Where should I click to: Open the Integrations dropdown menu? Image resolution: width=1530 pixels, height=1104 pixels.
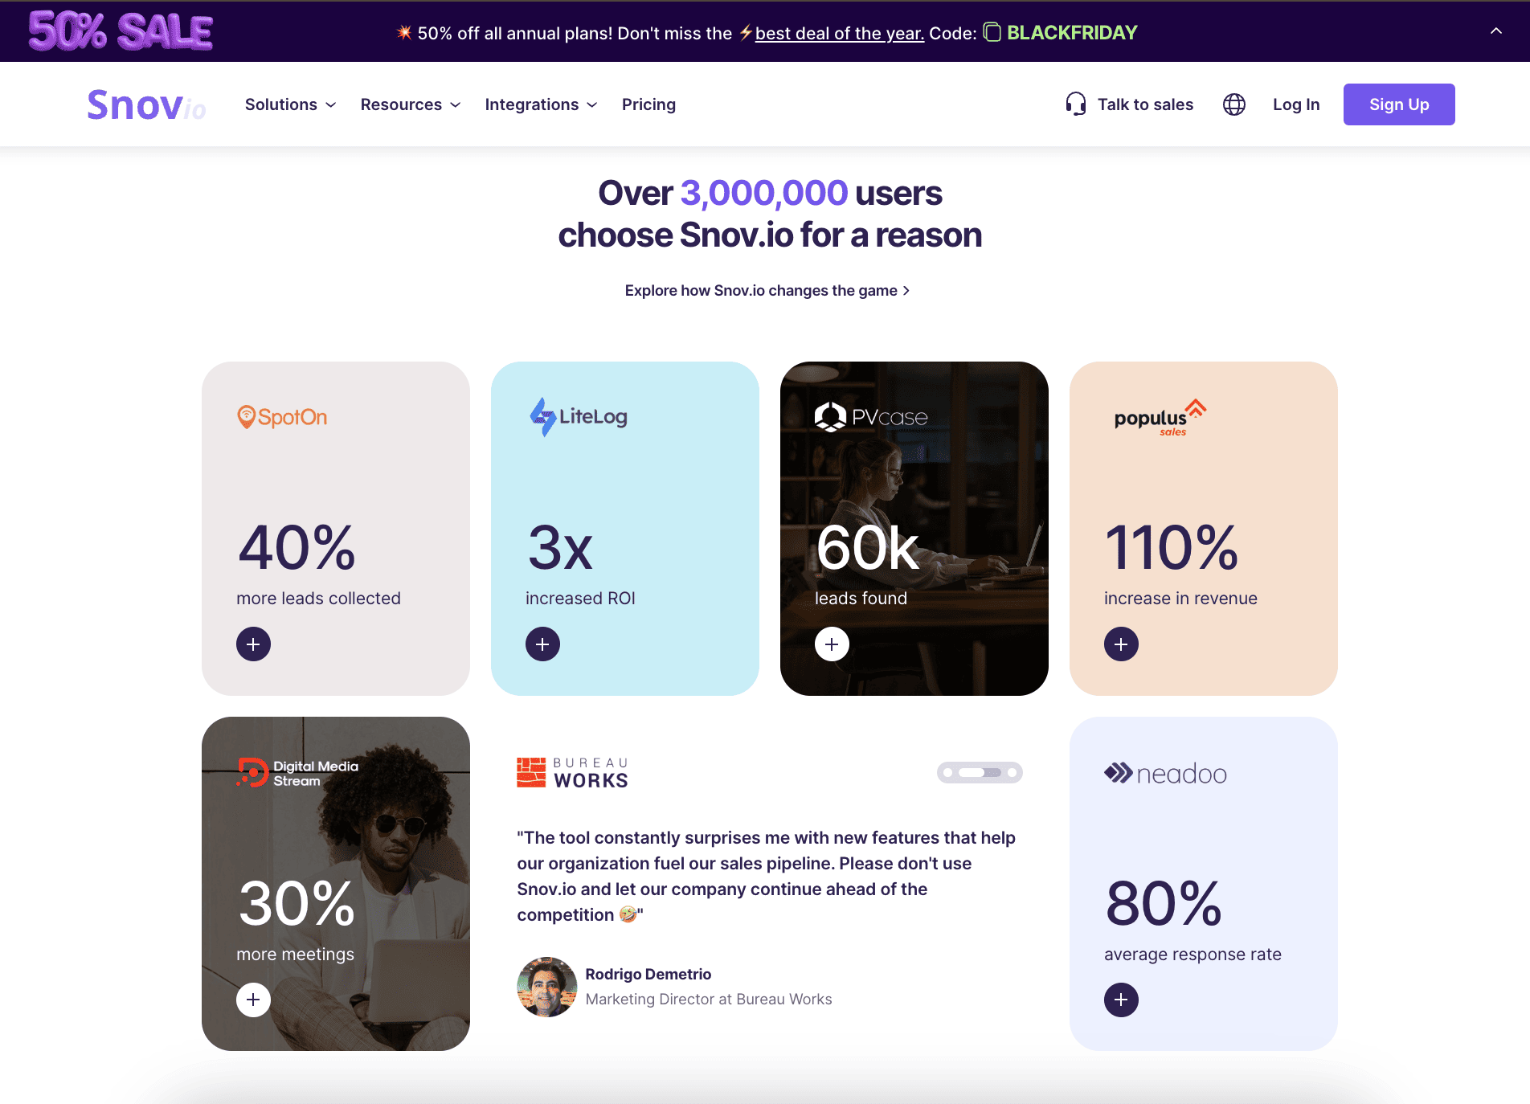coord(541,104)
